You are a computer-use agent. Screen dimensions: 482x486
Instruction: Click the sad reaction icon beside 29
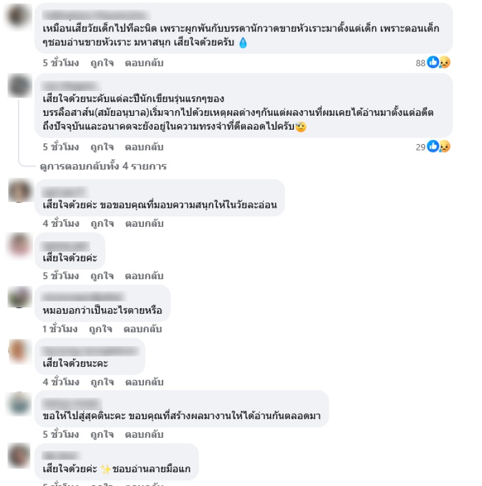[444, 147]
